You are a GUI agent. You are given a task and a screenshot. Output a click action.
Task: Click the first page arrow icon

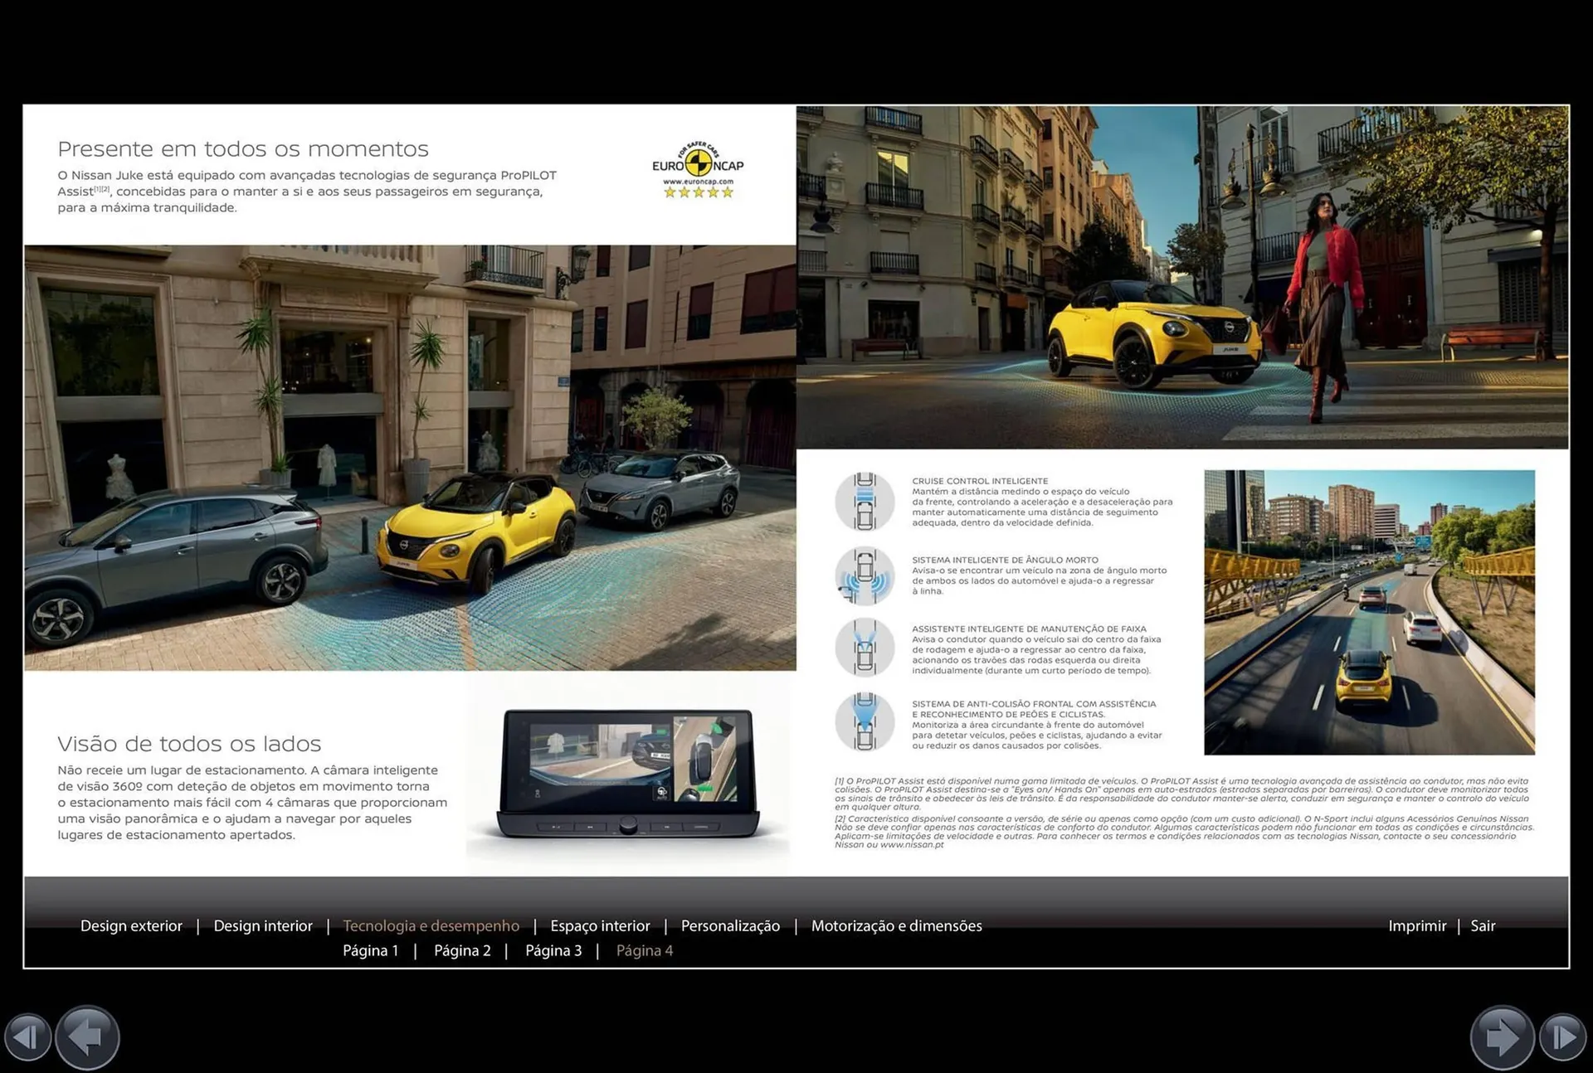pos(27,1037)
